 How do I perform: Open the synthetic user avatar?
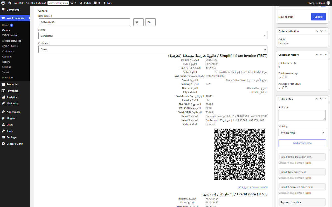pyautogui.click(x=328, y=3)
